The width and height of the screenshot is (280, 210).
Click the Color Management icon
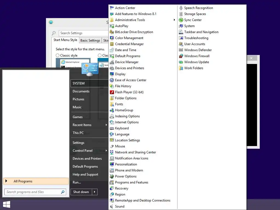112,38
